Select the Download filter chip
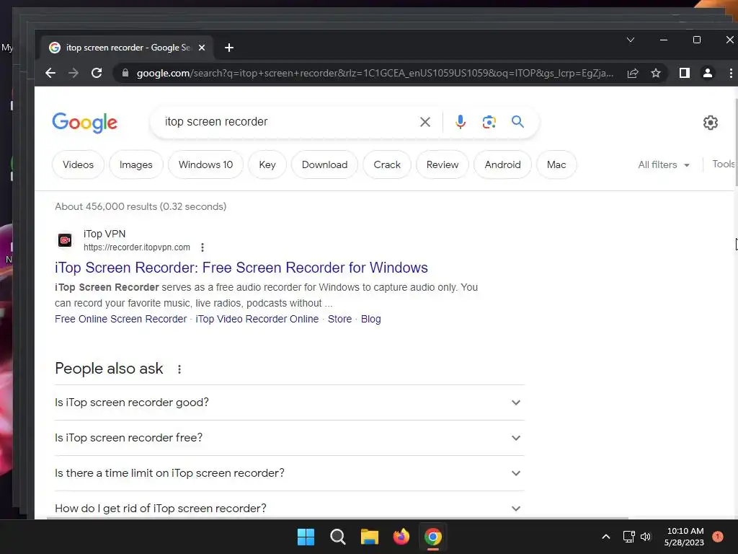The image size is (738, 554). point(325,165)
